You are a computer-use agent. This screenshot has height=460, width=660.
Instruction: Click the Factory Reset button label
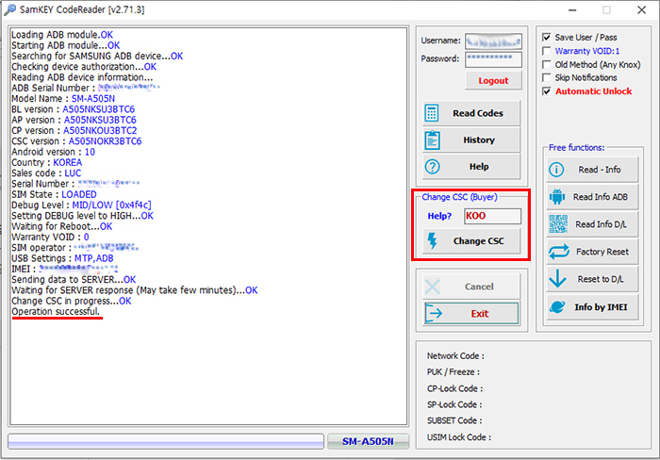(x=602, y=252)
